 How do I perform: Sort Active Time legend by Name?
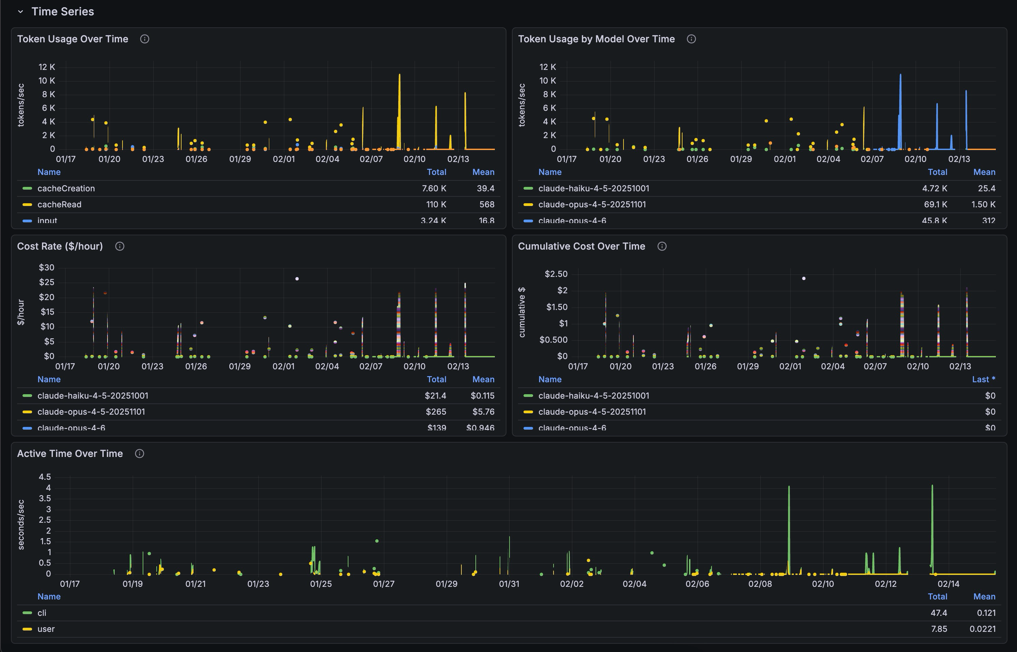tap(49, 597)
